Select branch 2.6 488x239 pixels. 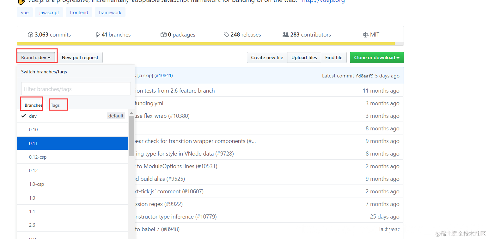(x=73, y=225)
